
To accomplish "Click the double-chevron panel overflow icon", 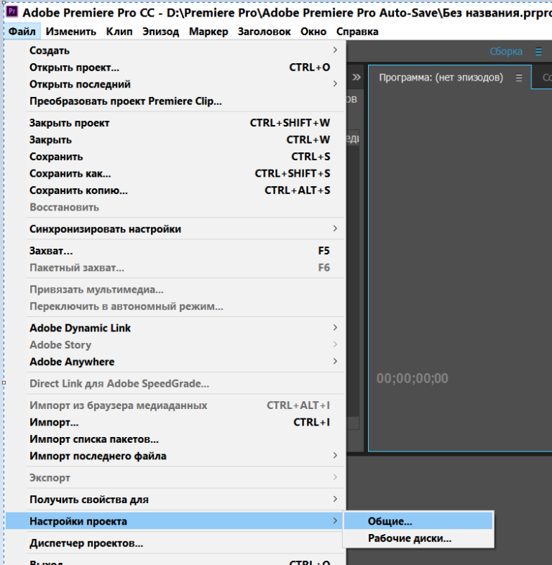I will [356, 77].
